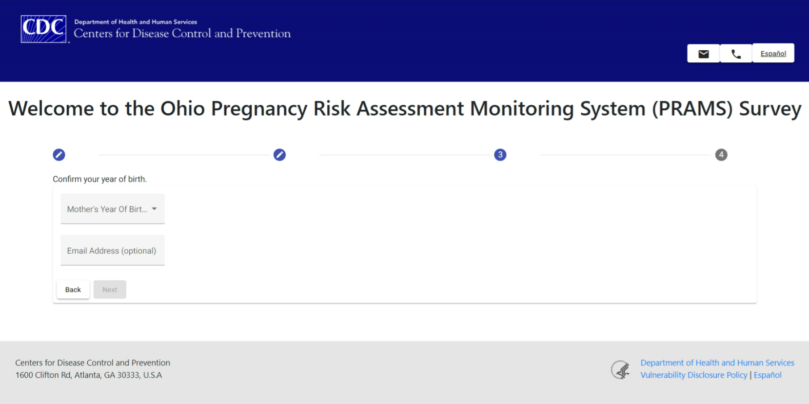Viewport: 809px width, 404px height.
Task: Click the Email Address (optional) field
Action: [x=112, y=251]
